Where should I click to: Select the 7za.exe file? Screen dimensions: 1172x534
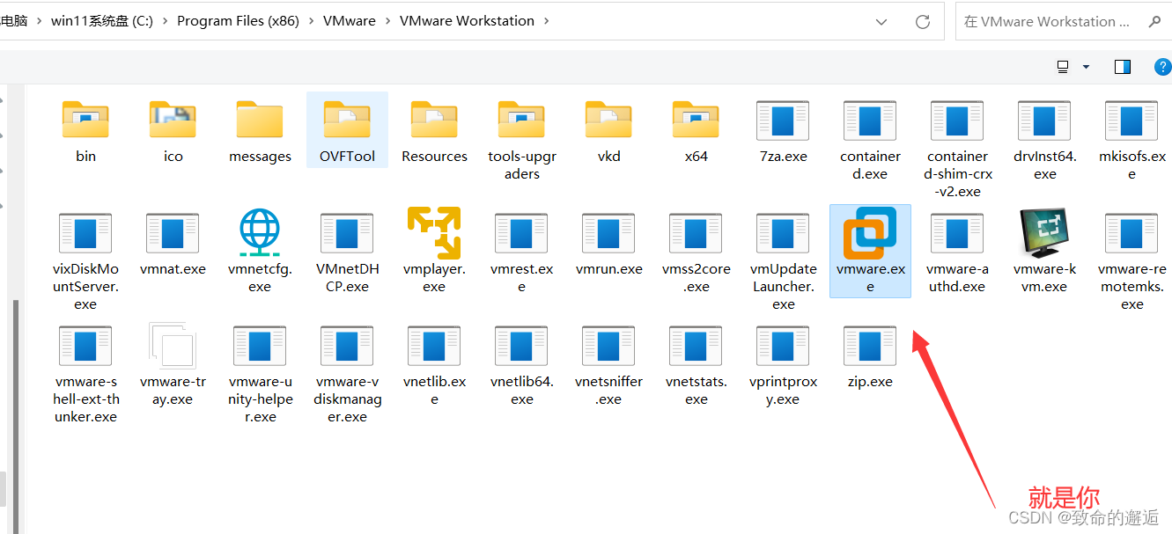click(x=783, y=130)
